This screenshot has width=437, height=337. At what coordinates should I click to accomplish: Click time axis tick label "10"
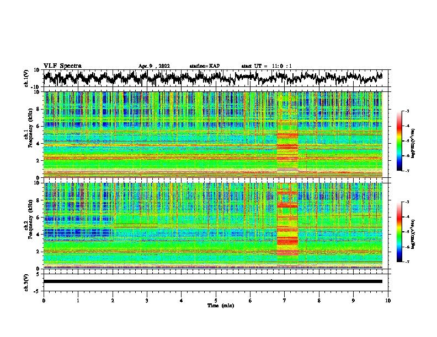[x=388, y=301]
